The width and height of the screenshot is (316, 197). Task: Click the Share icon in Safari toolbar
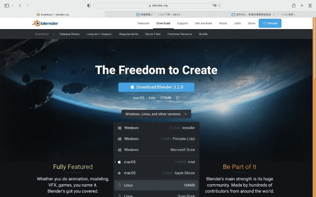pyautogui.click(x=294, y=5)
